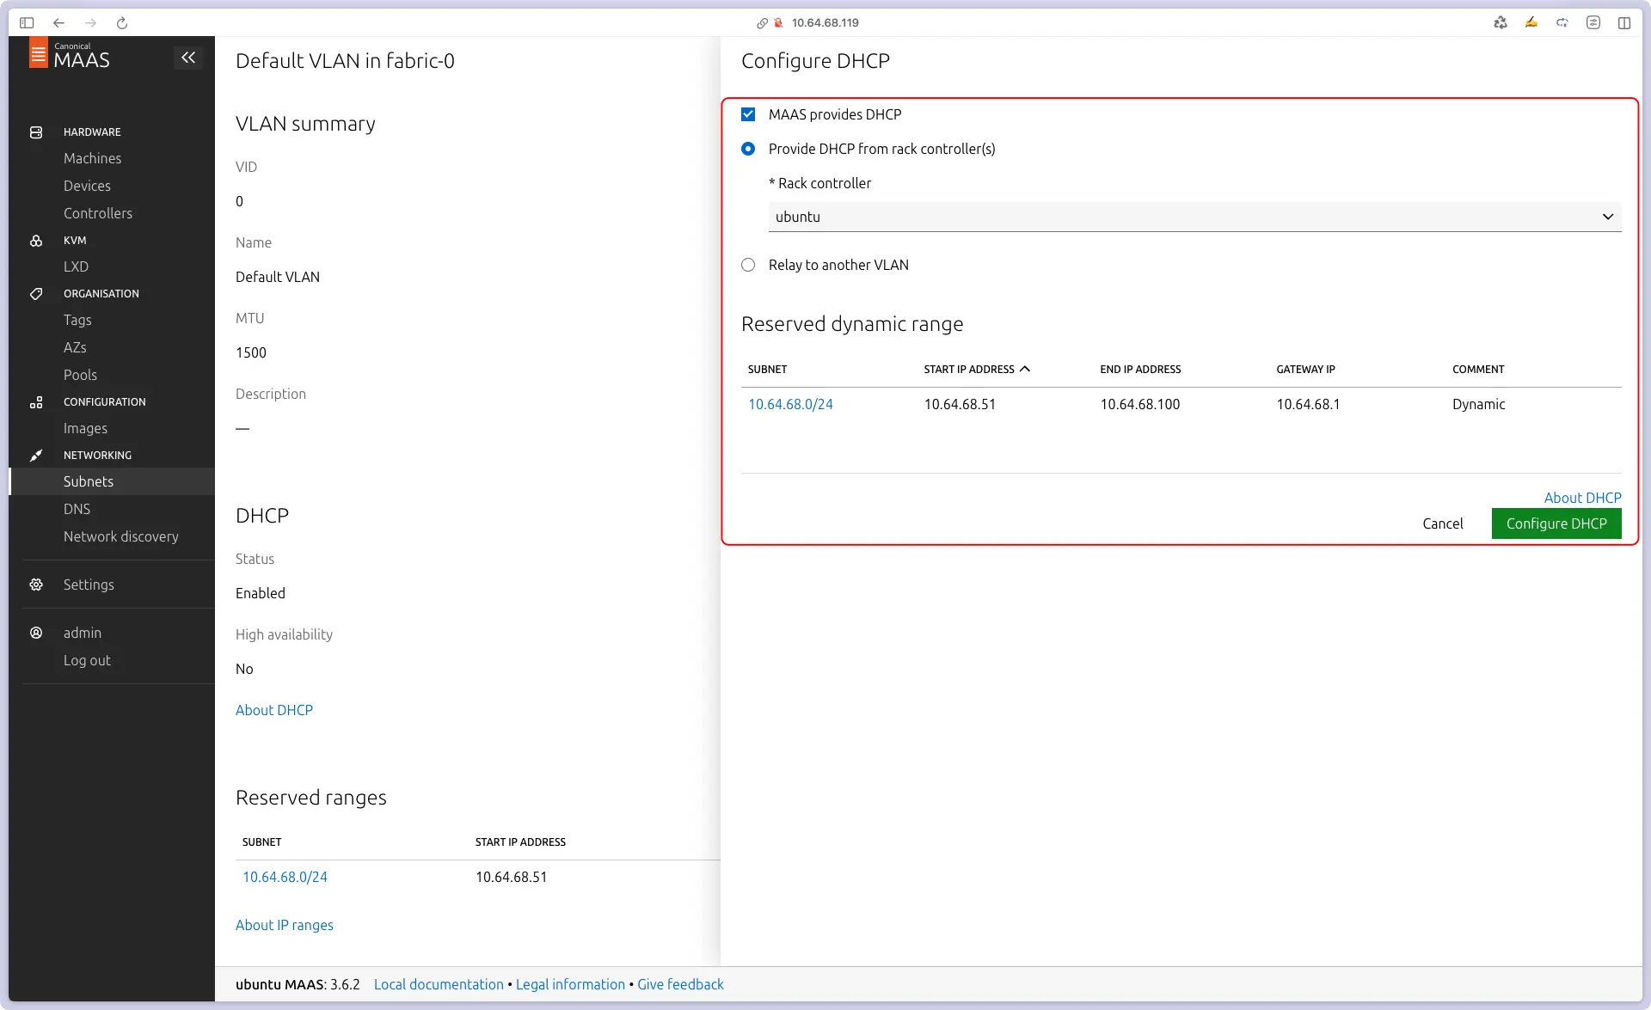Viewport: 1651px width, 1010px height.
Task: Cancel the DHCP configuration
Action: [x=1442, y=523]
